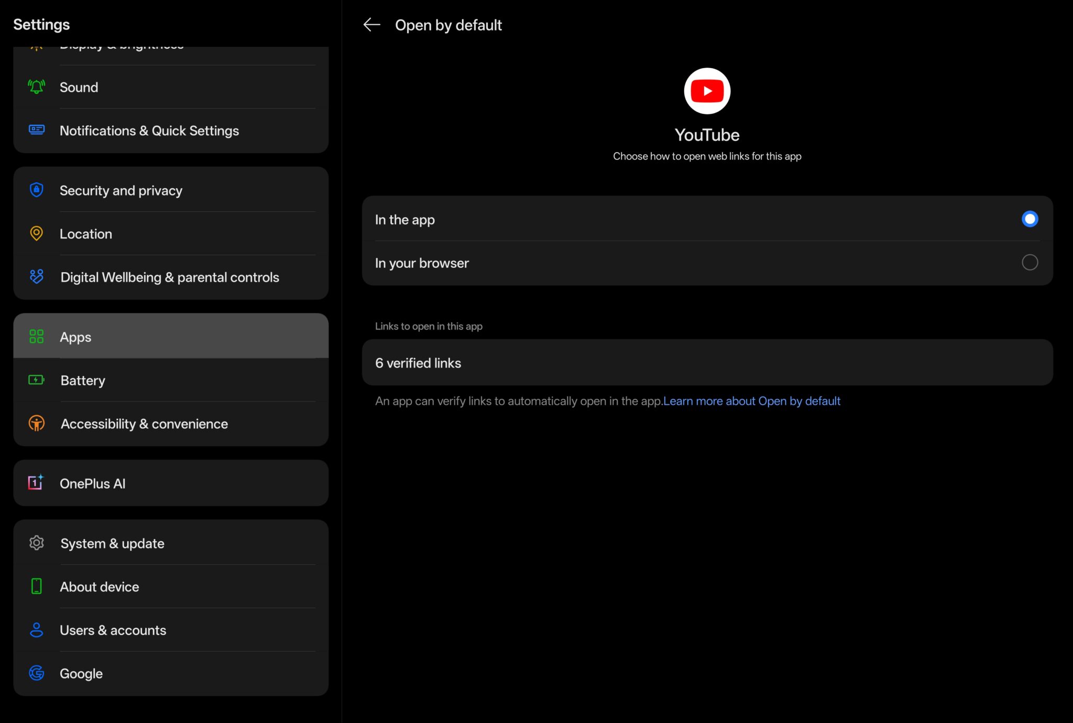
Task: Select the 'In your browser' radio button
Action: click(1030, 262)
